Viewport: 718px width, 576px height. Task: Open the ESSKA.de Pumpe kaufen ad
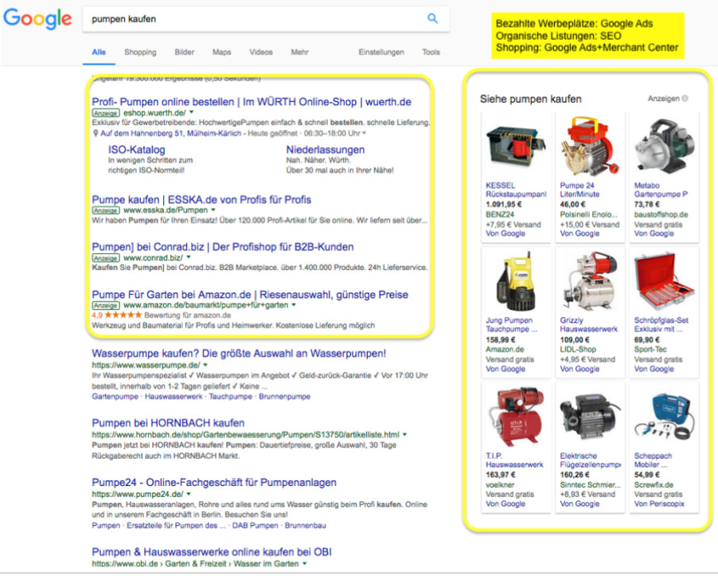pos(201,200)
